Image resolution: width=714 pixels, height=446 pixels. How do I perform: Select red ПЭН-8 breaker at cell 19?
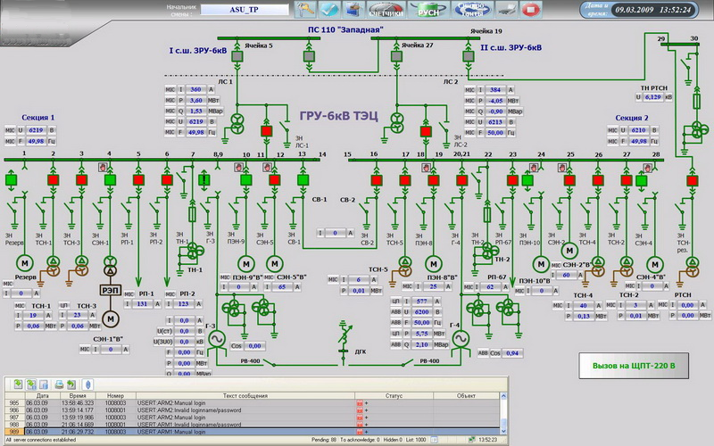pyautogui.click(x=434, y=180)
